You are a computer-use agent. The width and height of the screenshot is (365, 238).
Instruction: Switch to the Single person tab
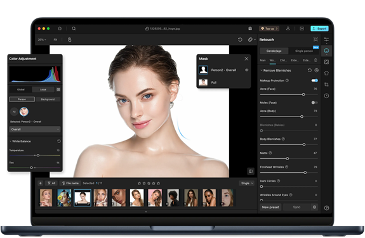[304, 51]
